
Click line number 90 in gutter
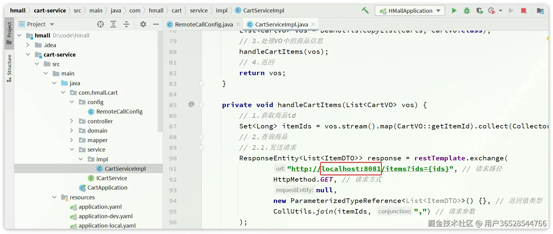point(173,158)
